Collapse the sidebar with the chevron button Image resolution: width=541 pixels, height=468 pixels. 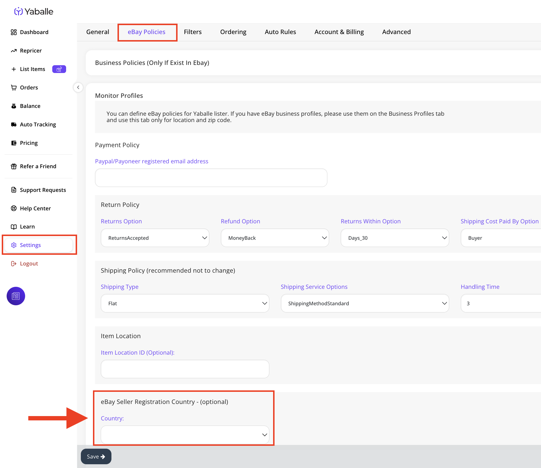(78, 87)
